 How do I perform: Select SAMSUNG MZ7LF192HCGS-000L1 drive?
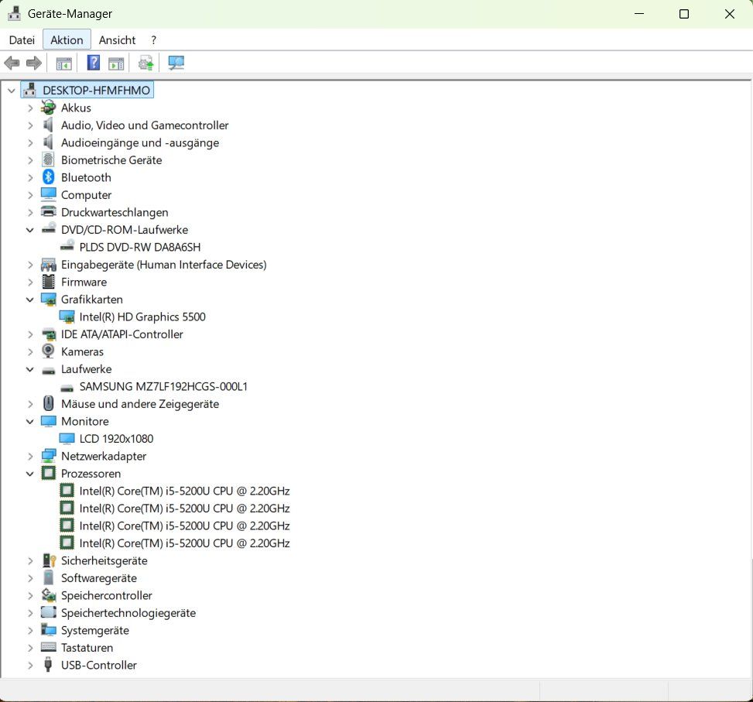(x=163, y=386)
